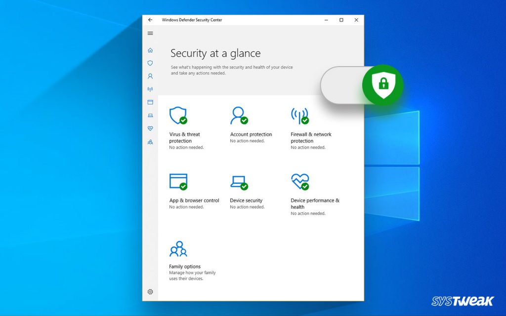Select the Home icon in the sidebar
Screen dimensions: 506x316
pos(150,50)
